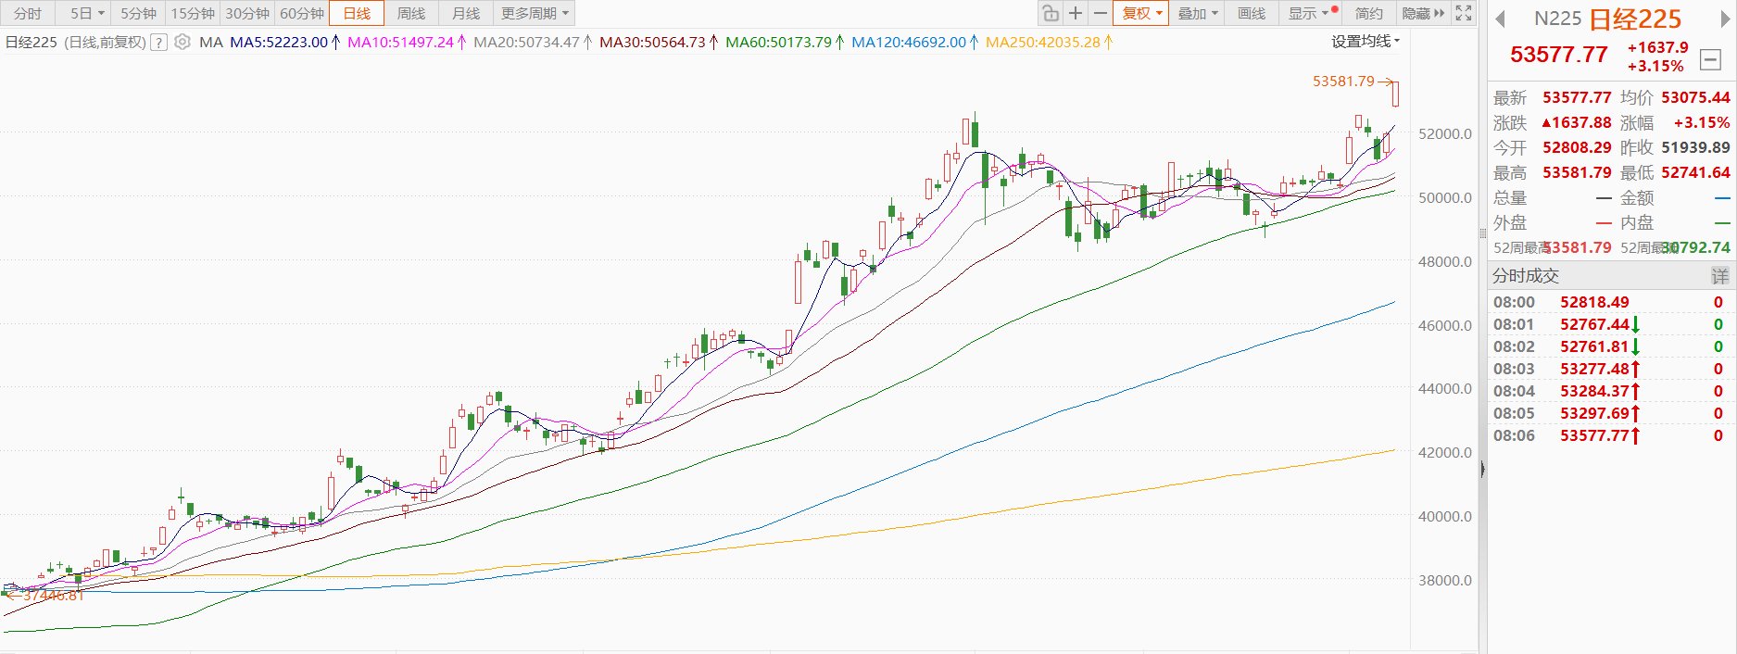
Task: Toggle fullscreen chart with expand arrows icon
Action: click(x=1464, y=13)
